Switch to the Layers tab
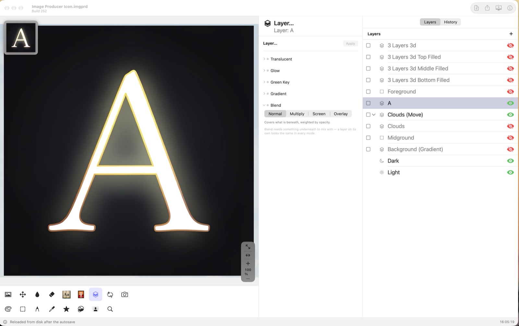 [x=430, y=22]
